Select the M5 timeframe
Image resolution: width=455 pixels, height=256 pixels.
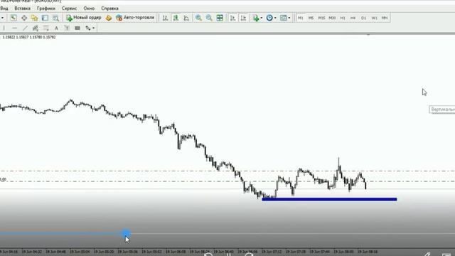(311, 18)
